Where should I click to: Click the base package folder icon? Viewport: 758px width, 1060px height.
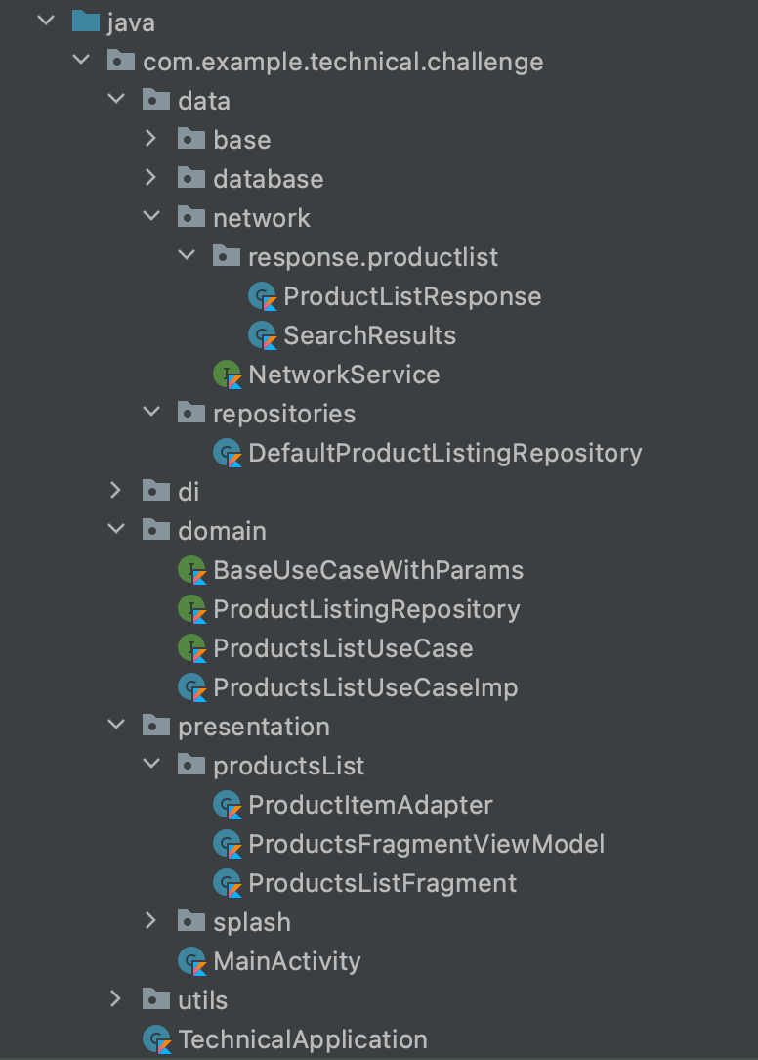pyautogui.click(x=191, y=139)
